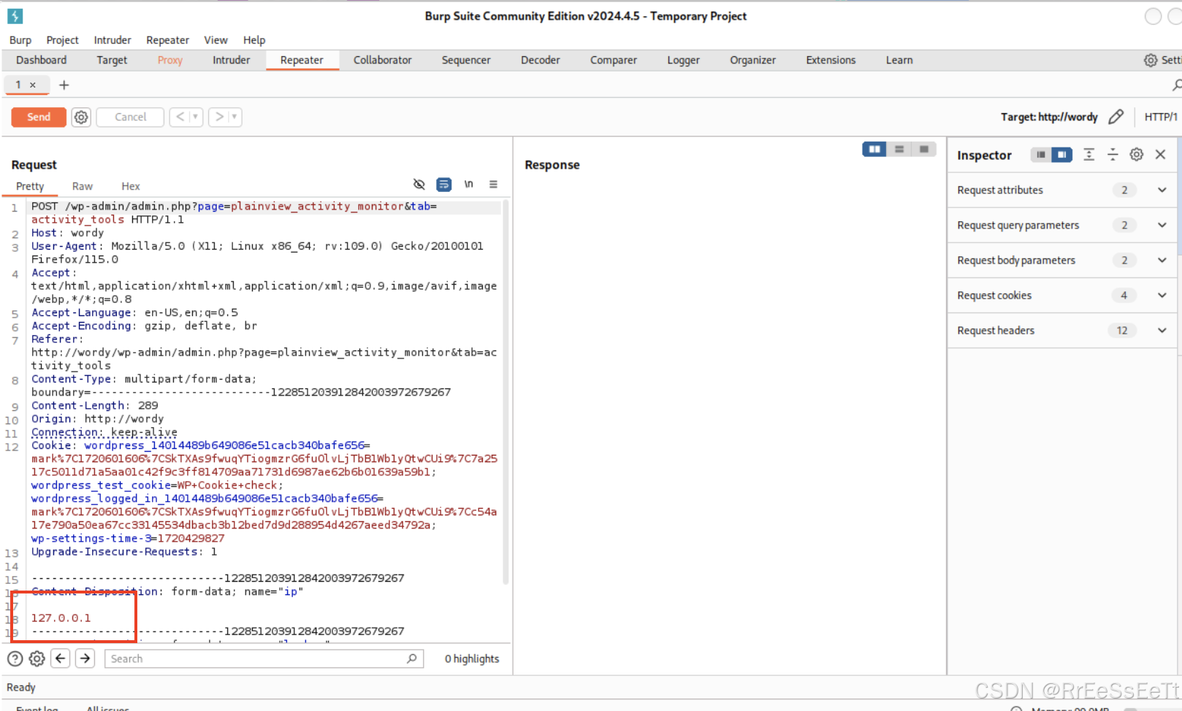Viewport: 1182px width, 711px height.
Task: Select the Raw request view
Action: 83,186
